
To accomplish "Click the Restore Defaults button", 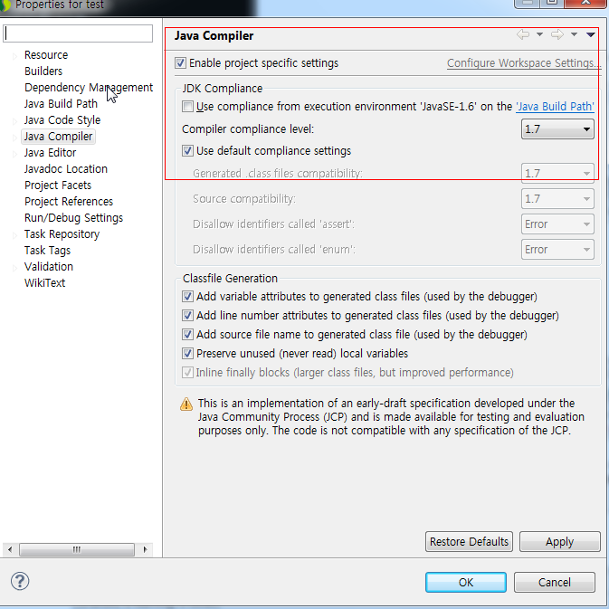I will click(469, 541).
